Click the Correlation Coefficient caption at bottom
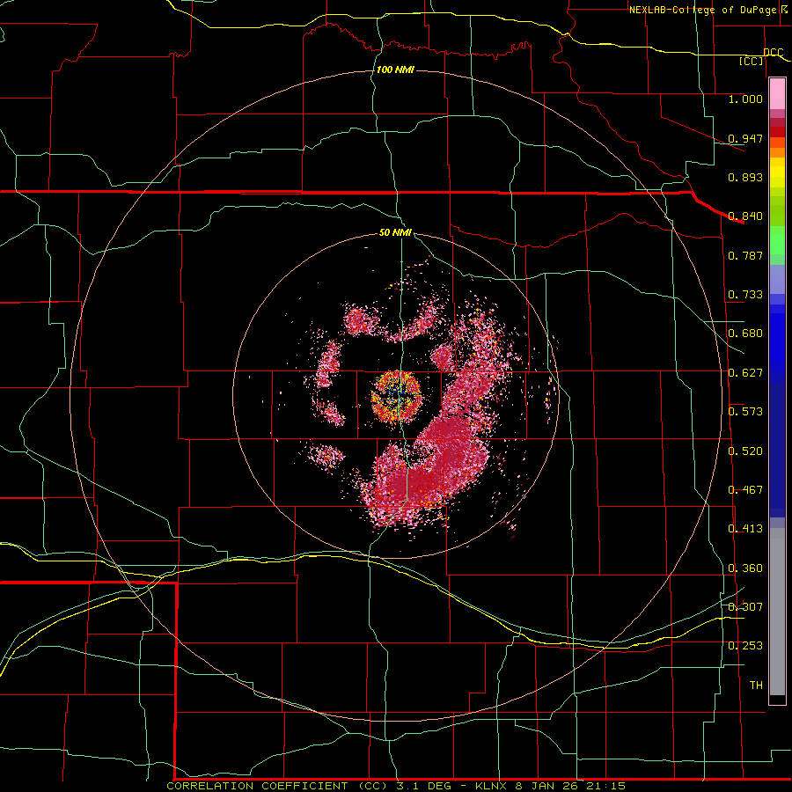This screenshot has height=792, width=792. pos(395,786)
